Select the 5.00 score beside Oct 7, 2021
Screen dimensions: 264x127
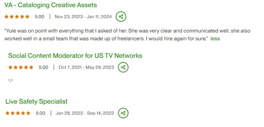point(44,67)
